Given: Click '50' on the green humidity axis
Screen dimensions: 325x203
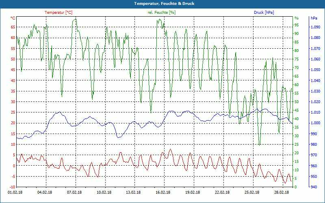Looking at the screenshot, I should [x=297, y=102].
